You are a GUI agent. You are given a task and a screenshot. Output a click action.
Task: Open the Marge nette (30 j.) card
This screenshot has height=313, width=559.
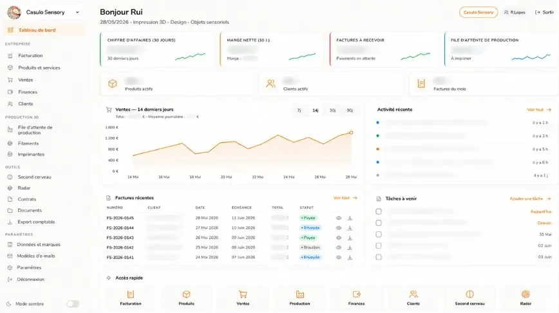point(272,49)
